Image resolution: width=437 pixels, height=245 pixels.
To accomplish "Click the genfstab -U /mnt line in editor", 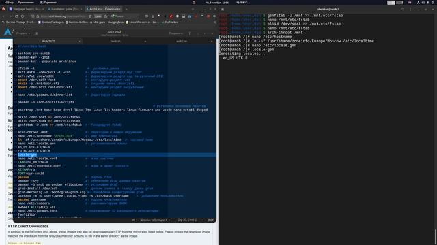I will 50,125.
